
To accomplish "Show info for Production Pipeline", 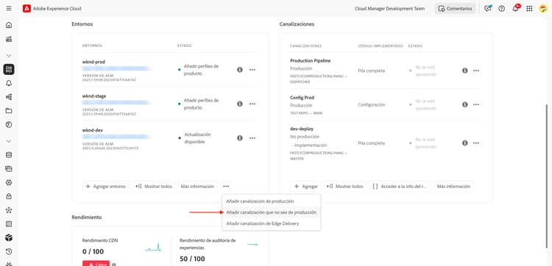I will point(464,71).
